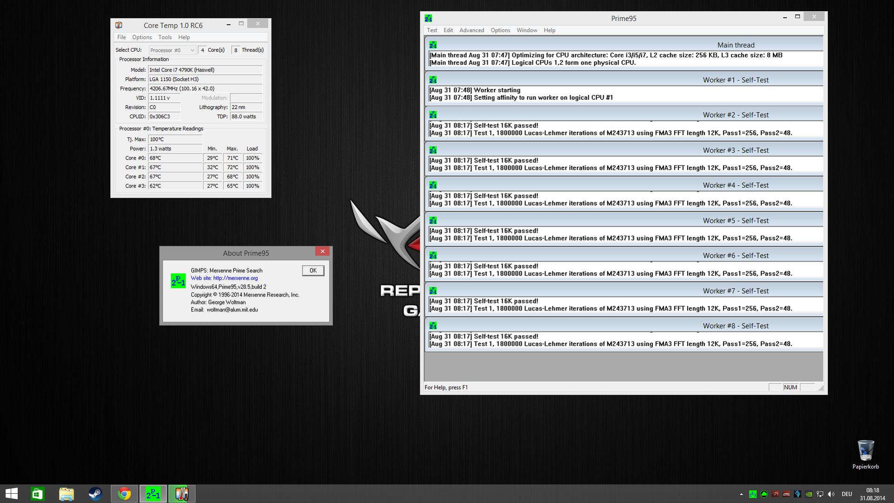
Task: Click the Worker #4 pane icon
Action: point(433,185)
